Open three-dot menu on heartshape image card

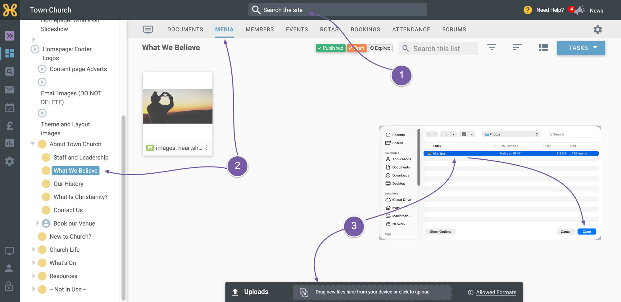(206, 148)
